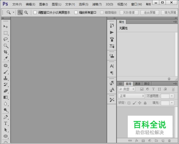Viewport: 179px width, 144px height.
Task: Open the 图像(I) menu
Action: pos(43,4)
